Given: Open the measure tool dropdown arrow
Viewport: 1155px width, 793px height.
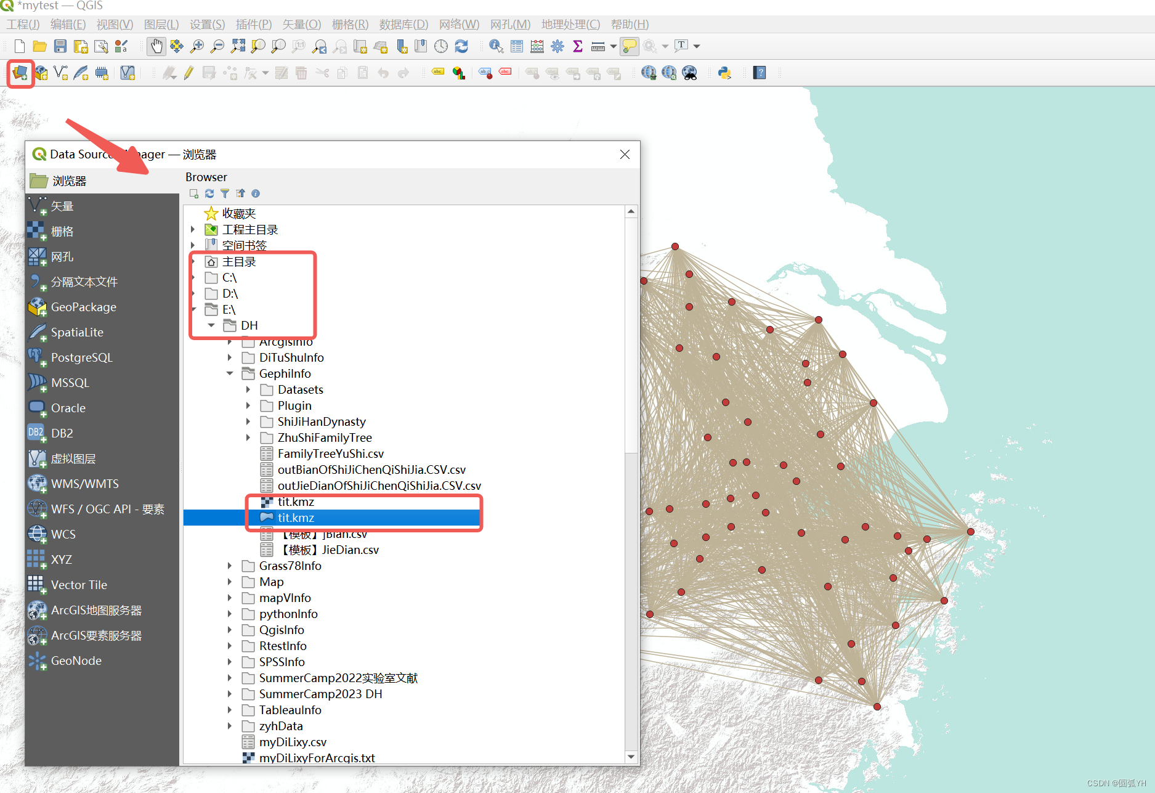Looking at the screenshot, I should click(x=613, y=46).
